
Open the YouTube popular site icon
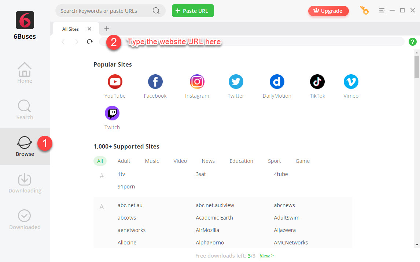pyautogui.click(x=115, y=82)
